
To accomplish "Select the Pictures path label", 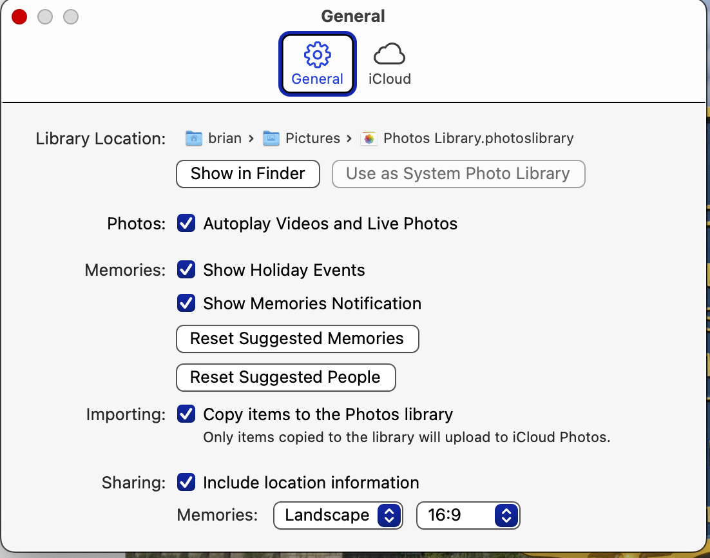I will pos(312,138).
